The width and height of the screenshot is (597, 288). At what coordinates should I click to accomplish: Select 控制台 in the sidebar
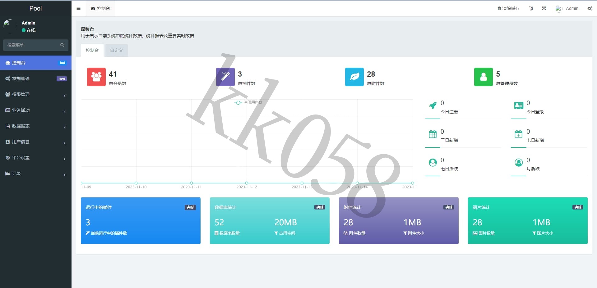click(36, 63)
